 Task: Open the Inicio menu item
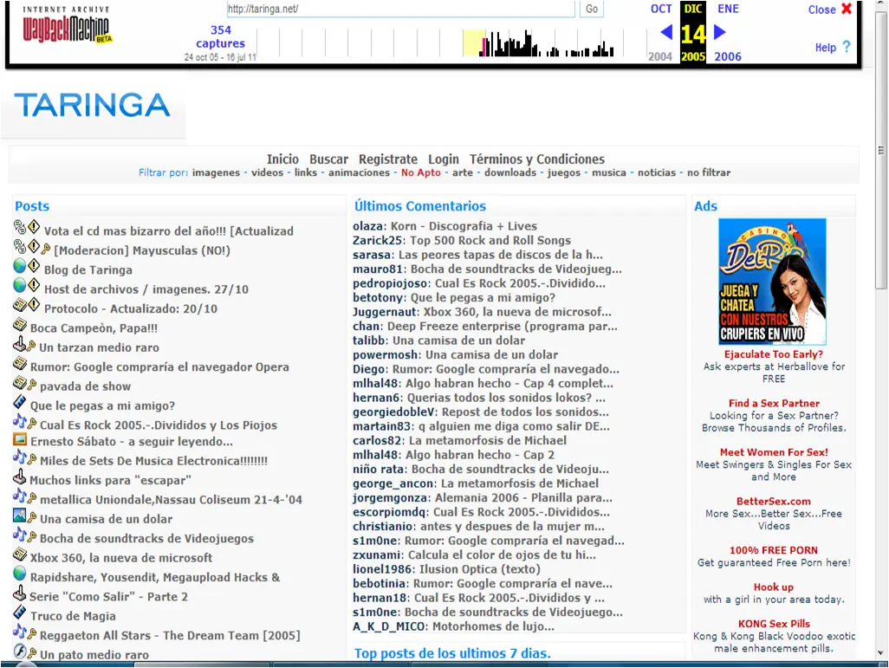pyautogui.click(x=282, y=159)
